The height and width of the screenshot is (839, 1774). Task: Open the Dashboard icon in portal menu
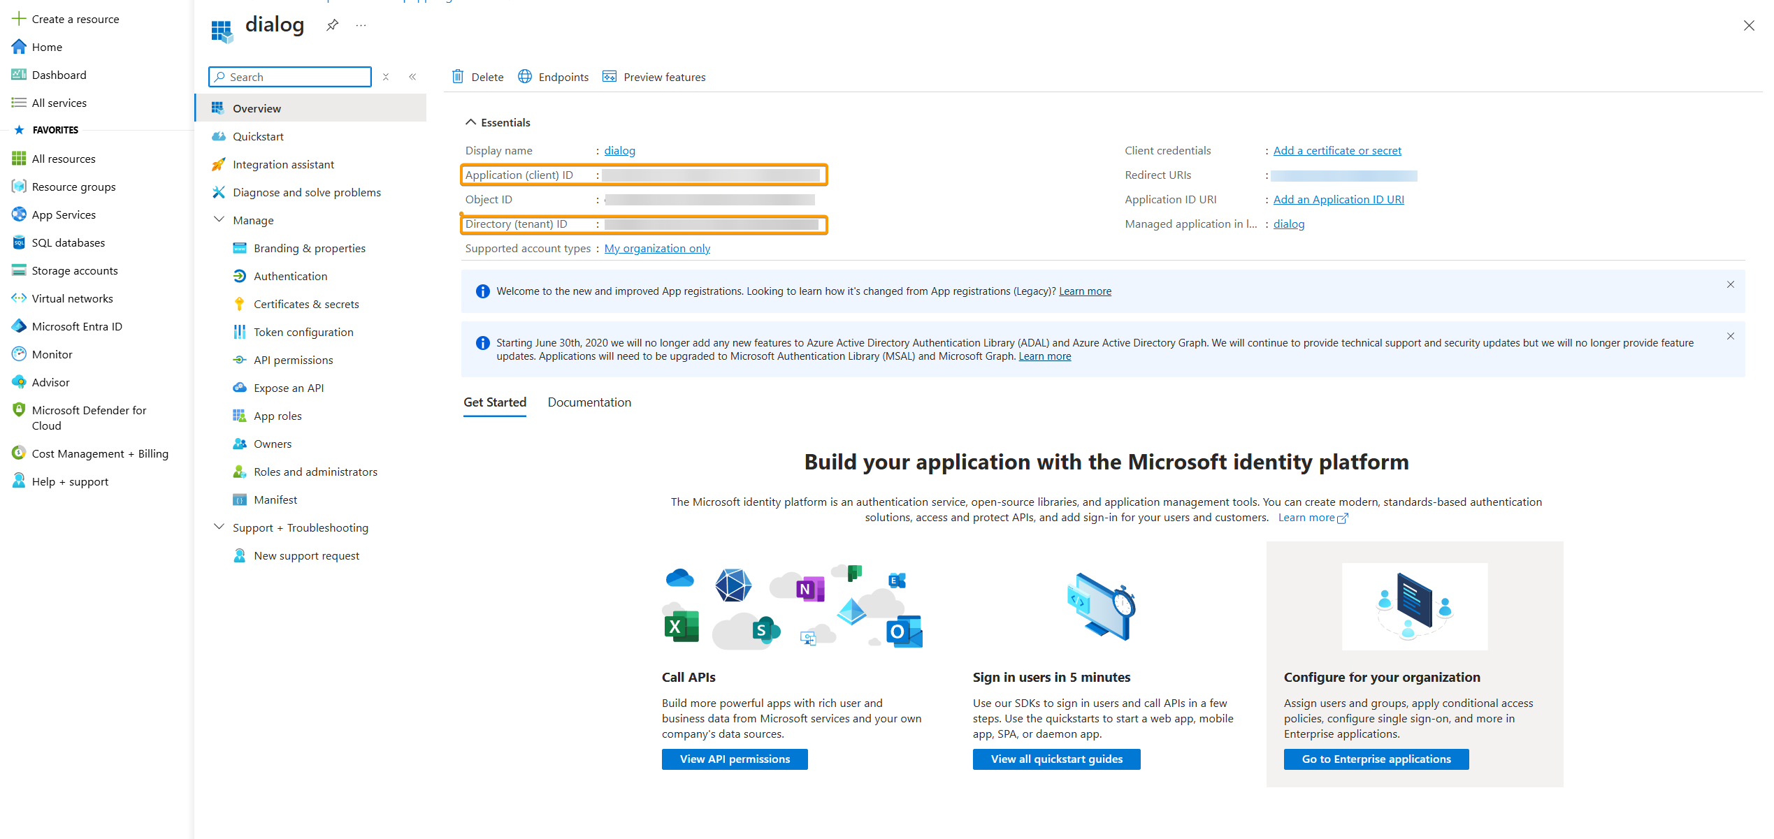(x=19, y=75)
